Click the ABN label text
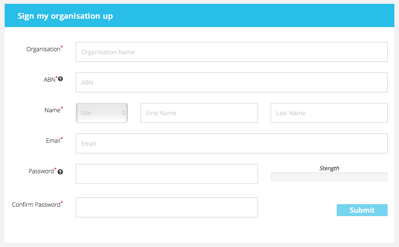Image resolution: width=399 pixels, height=247 pixels. click(x=50, y=80)
